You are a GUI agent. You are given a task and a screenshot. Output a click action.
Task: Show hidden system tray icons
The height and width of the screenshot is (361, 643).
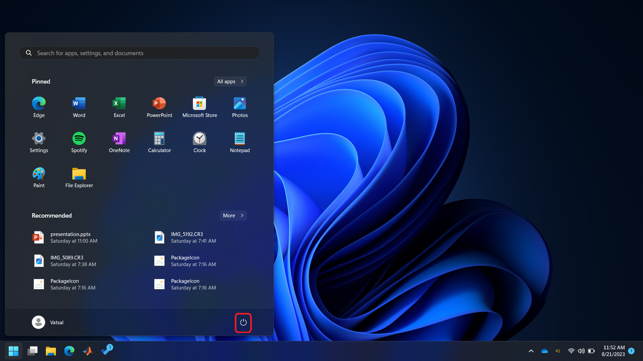[x=531, y=351]
